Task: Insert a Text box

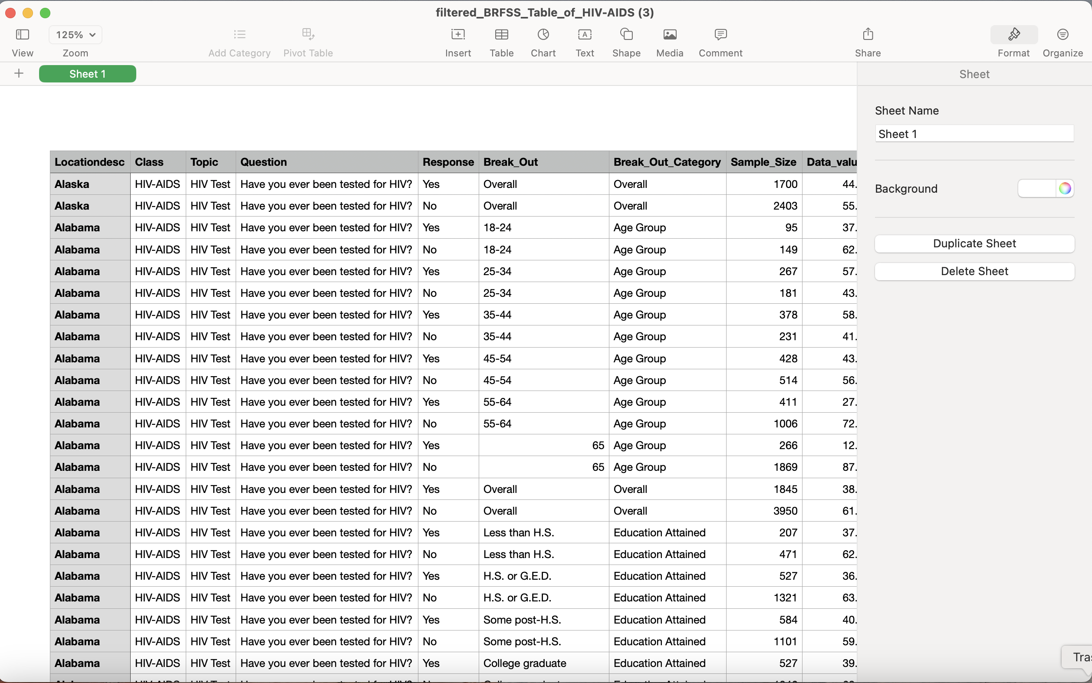Action: point(585,35)
